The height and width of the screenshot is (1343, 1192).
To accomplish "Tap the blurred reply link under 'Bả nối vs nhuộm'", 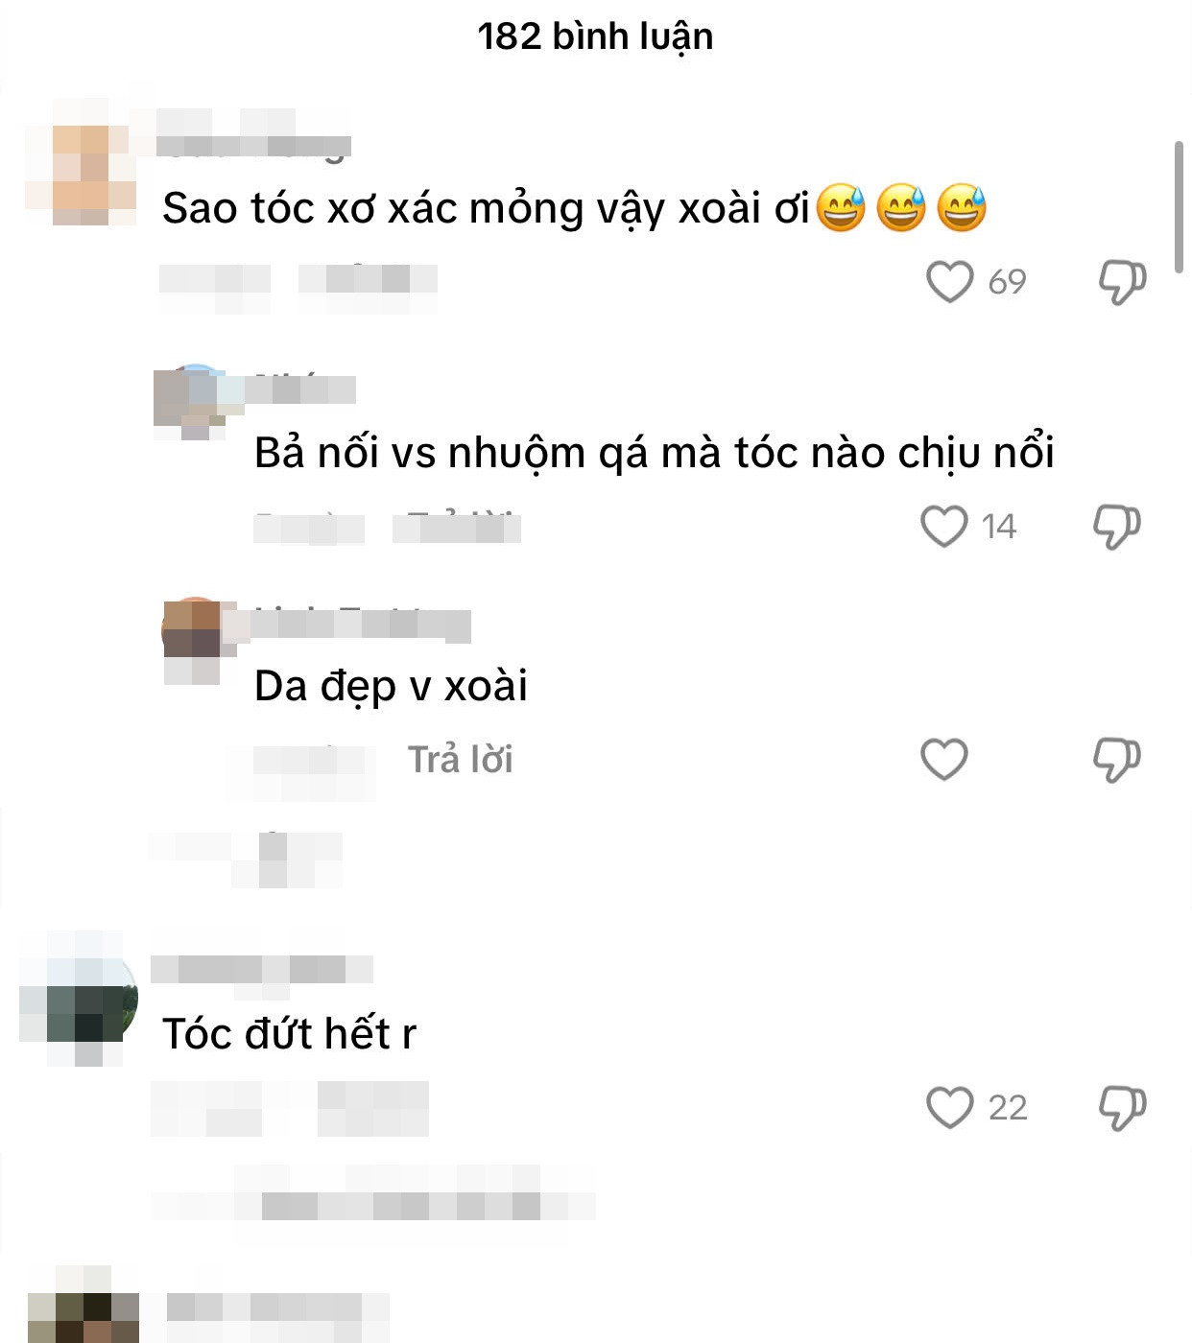I will pos(457,527).
